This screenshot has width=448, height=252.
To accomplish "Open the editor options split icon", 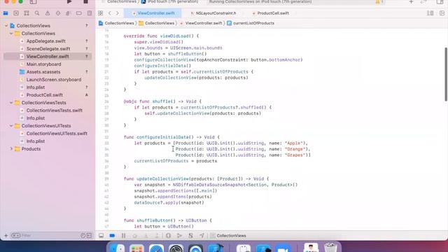I will (x=430, y=13).
